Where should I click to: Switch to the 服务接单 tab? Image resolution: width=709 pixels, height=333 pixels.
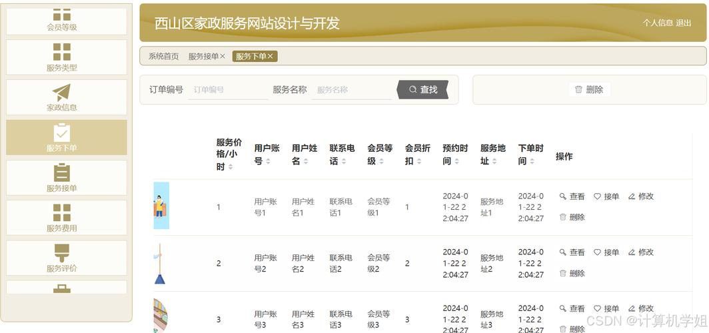click(203, 57)
